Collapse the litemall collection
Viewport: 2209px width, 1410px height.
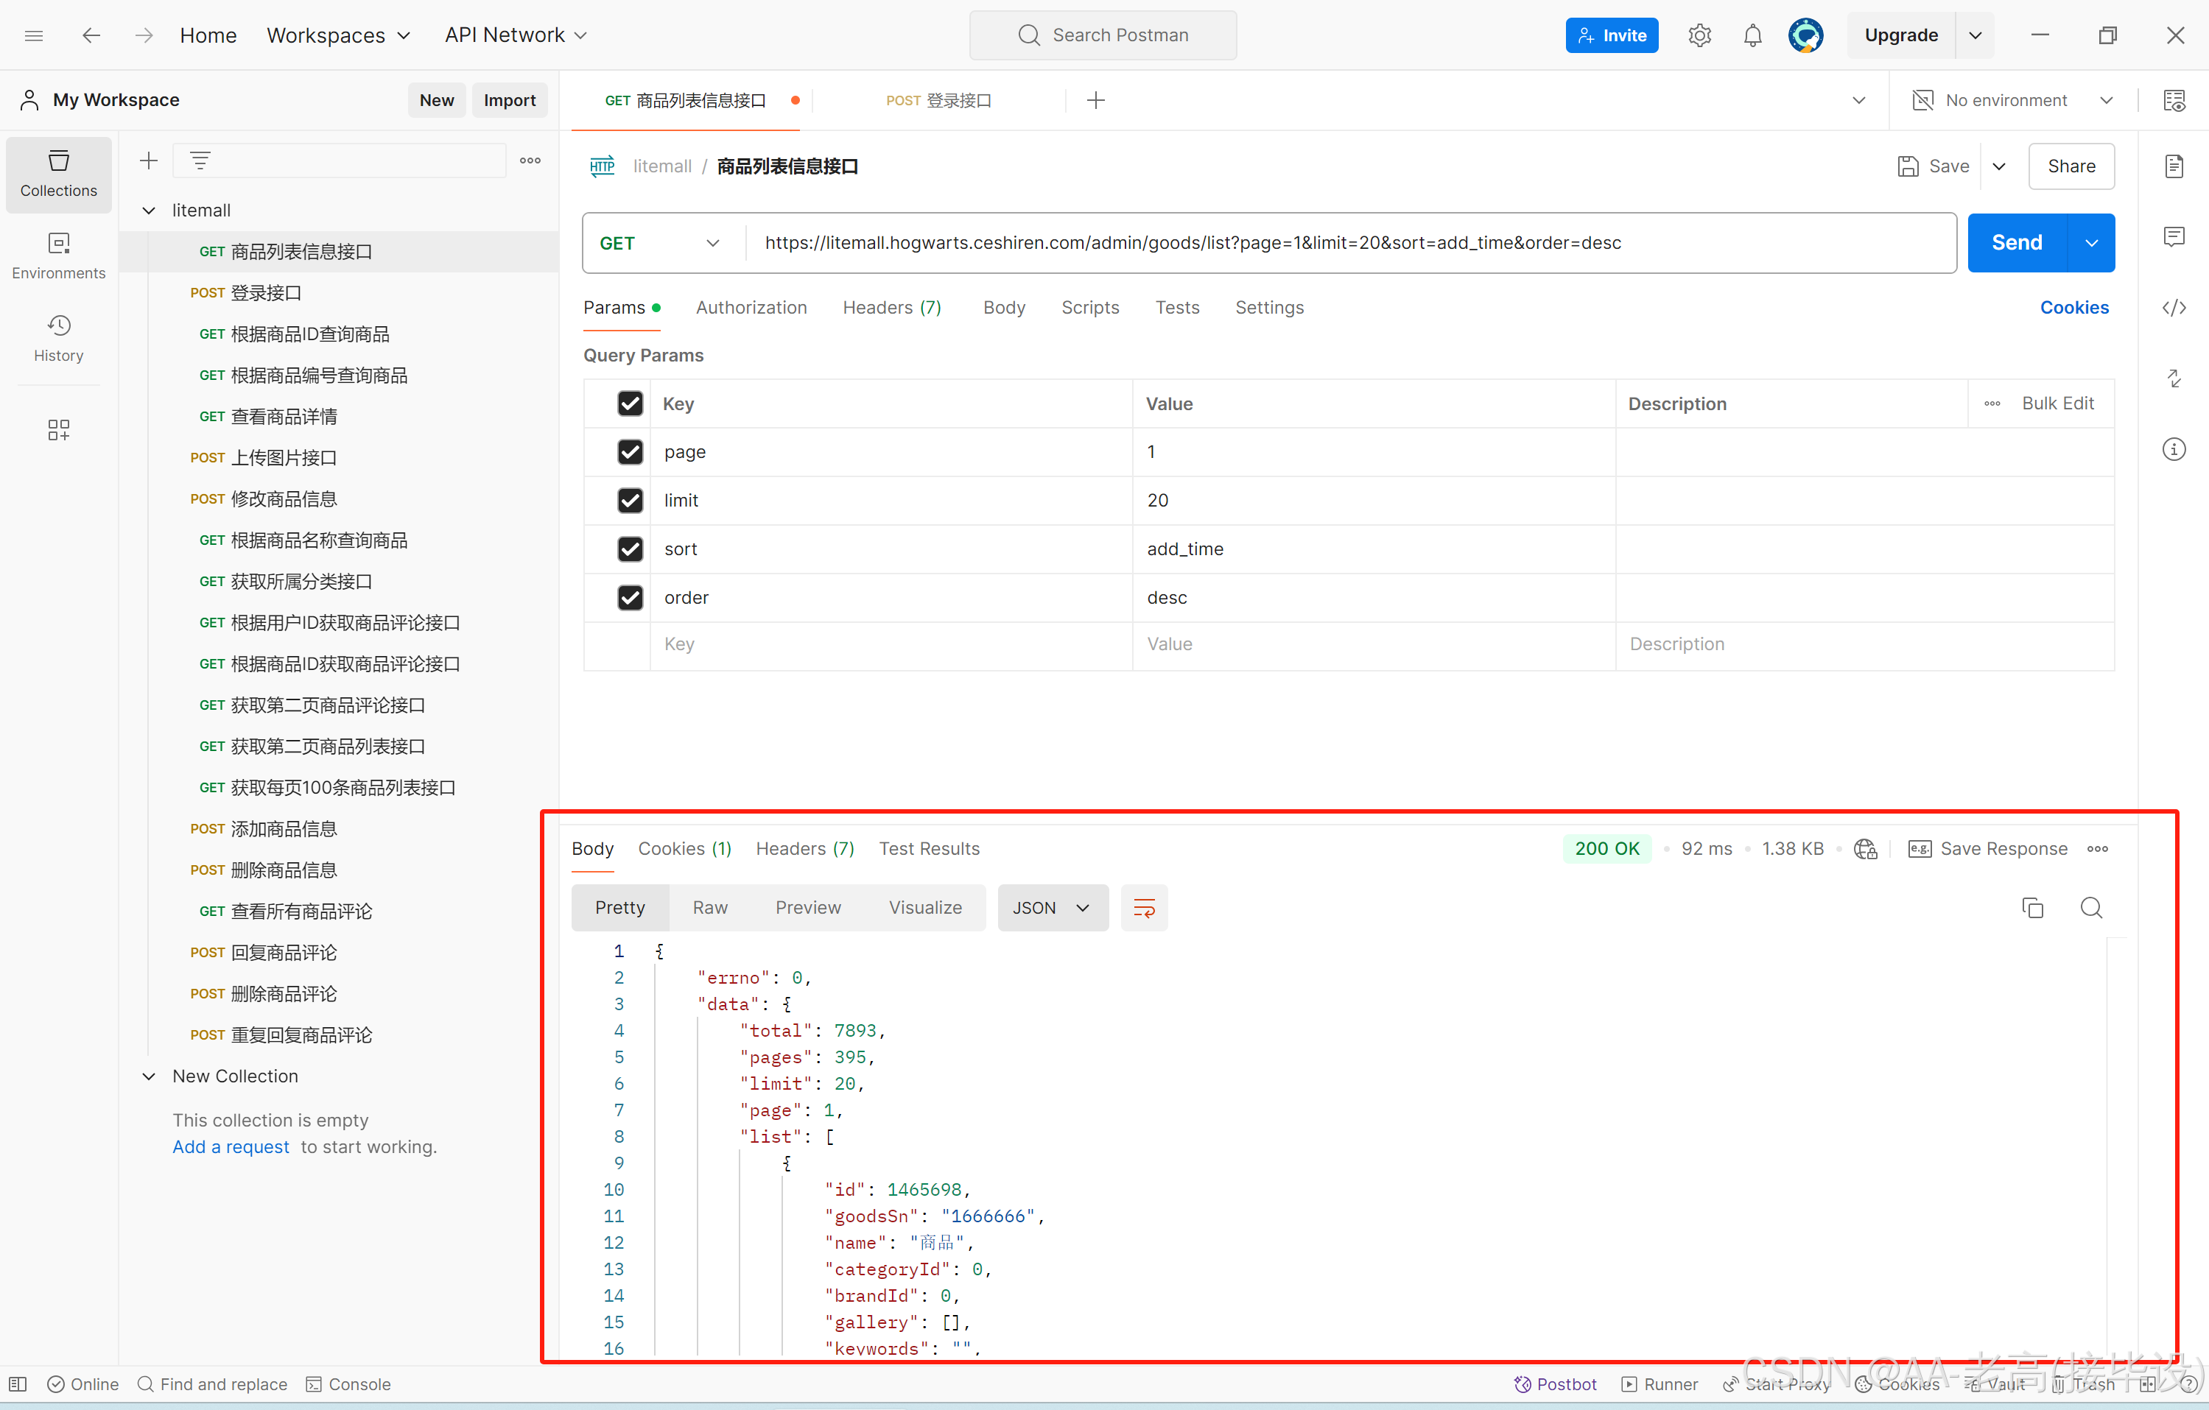(x=149, y=209)
